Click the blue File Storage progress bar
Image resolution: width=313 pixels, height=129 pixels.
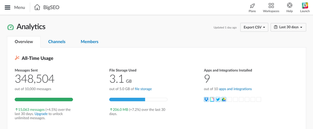tap(138, 99)
